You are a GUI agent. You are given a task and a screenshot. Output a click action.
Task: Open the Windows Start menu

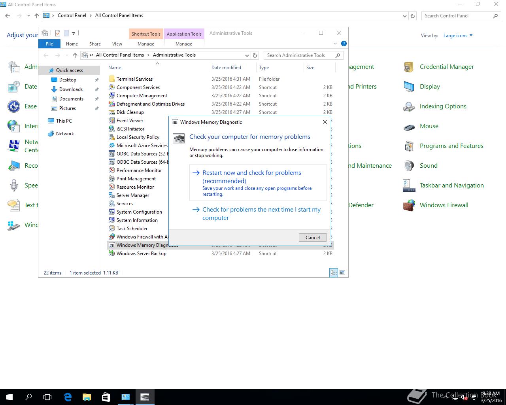tap(9, 397)
